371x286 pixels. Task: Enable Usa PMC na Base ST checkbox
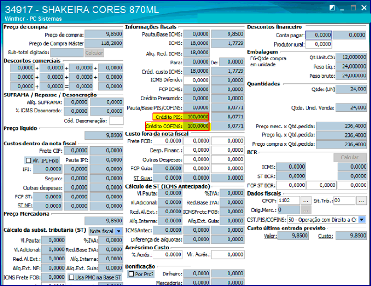71,277
